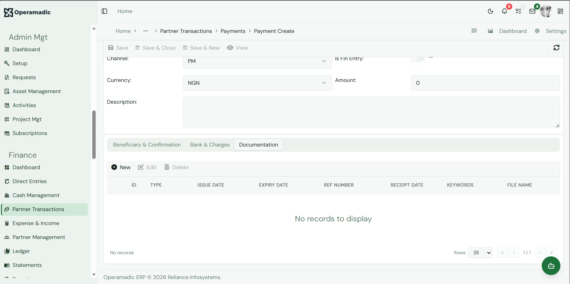Open Expense & Income in sidebar
Screen dimensions: 570x284
pyautogui.click(x=36, y=223)
